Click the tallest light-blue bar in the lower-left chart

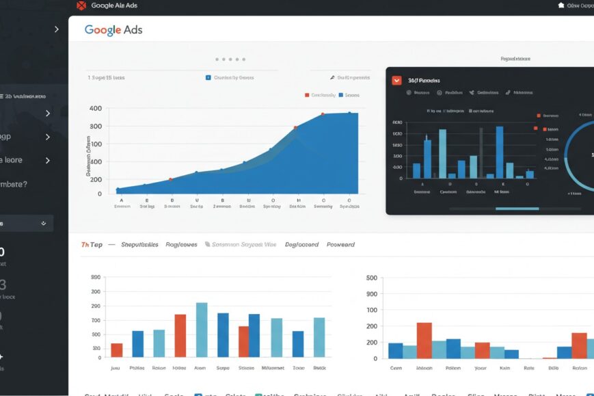tap(202, 330)
